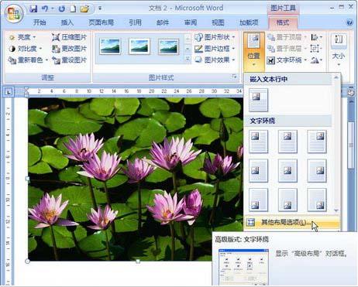358x287 pixels.
Task: Apply third picture style thumbnail
Action: pos(168,46)
